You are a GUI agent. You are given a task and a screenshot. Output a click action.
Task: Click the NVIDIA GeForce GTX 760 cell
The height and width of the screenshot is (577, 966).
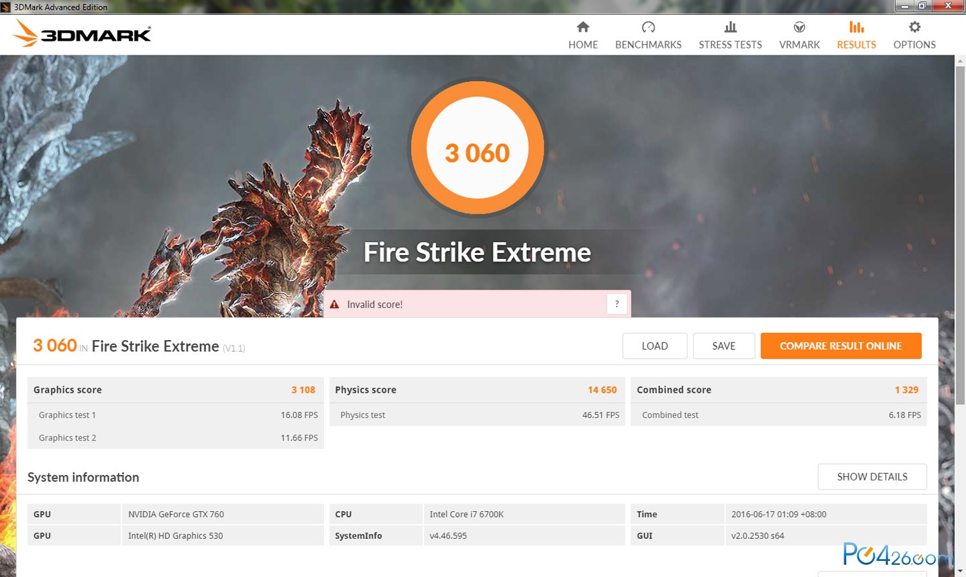click(223, 514)
